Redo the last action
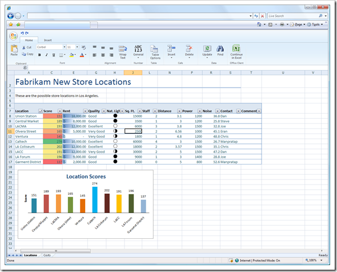The width and height of the screenshot is (337, 272). point(27,33)
